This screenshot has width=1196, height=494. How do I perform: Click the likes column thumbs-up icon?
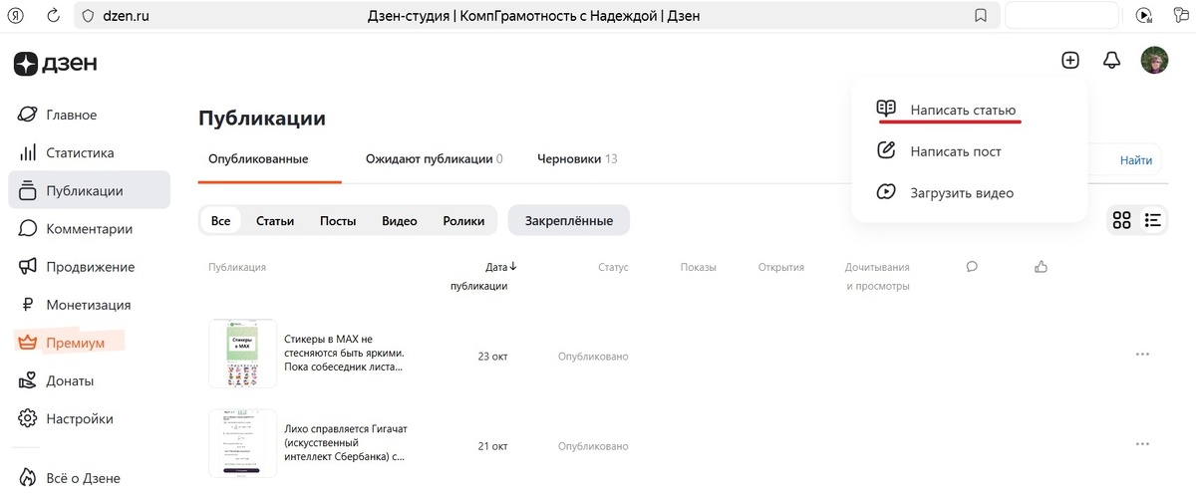click(x=1042, y=266)
